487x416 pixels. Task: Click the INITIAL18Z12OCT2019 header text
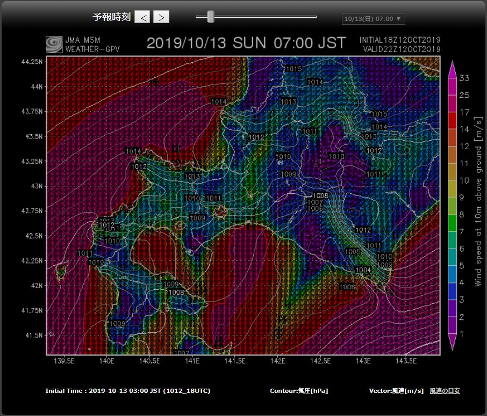click(400, 40)
